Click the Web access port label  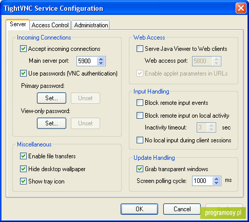(166, 61)
